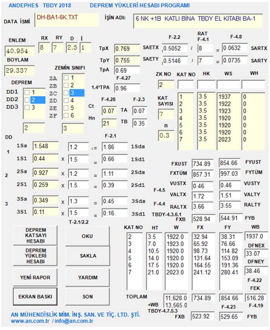270x330 pixels.
Task: Click the RX input field
Action: [44, 48]
